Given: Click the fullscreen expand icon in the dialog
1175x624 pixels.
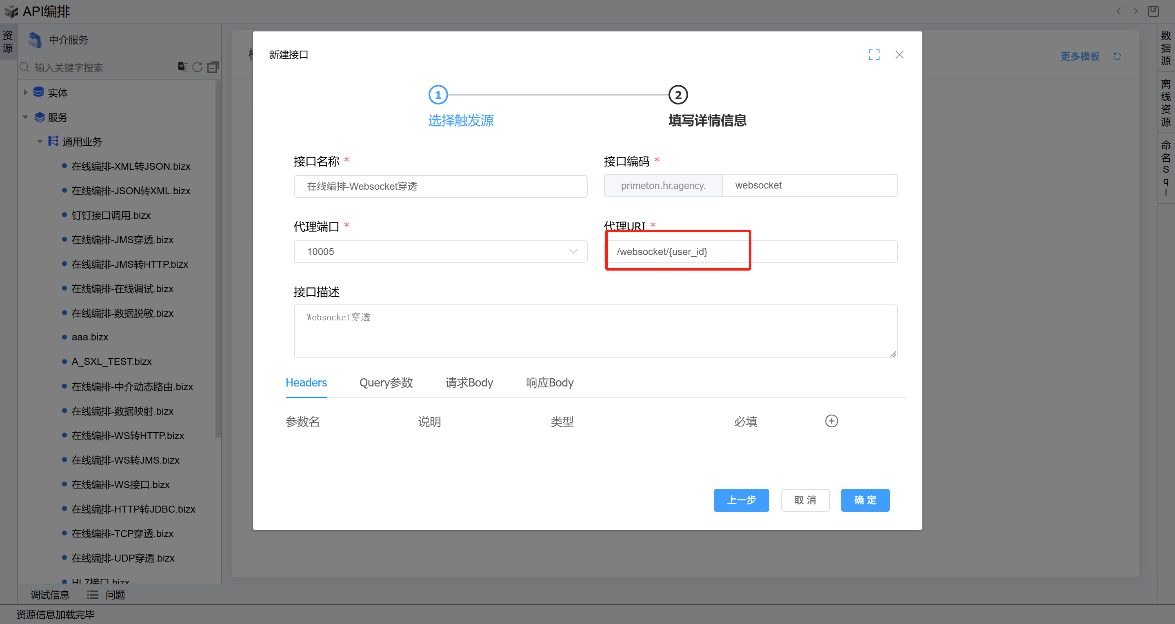Looking at the screenshot, I should coord(873,55).
